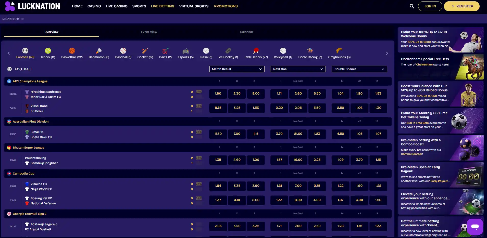This screenshot has width=487, height=238.
Task: Open the Combo Boost promo card
Action: (x=441, y=148)
